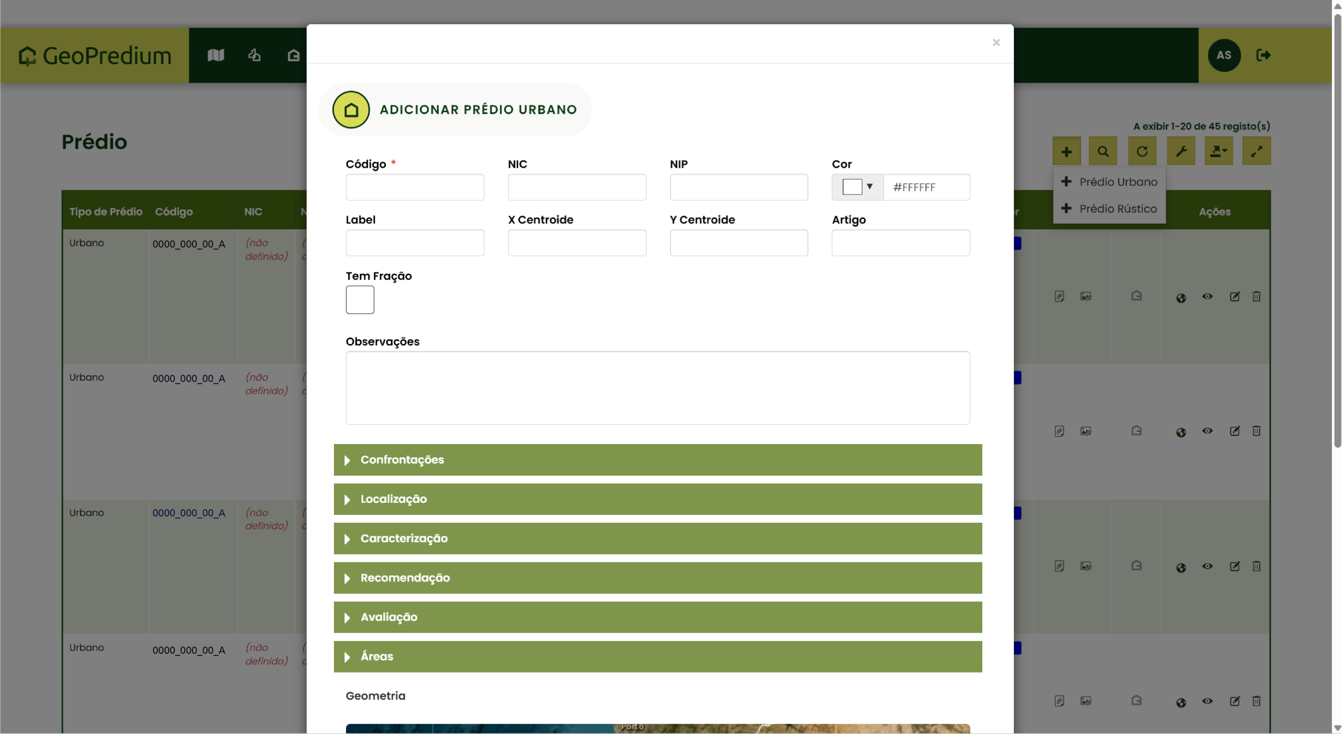Open the AS user avatar button
This screenshot has width=1342, height=734.
coord(1224,55)
